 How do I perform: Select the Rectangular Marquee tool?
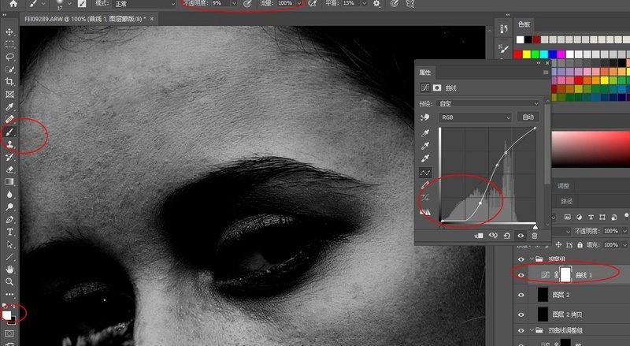[x=9, y=44]
